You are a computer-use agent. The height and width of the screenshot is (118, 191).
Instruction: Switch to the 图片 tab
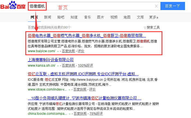point(100,17)
